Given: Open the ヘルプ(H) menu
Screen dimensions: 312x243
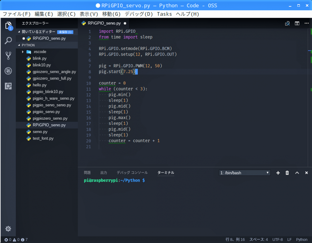Looking at the screenshot, I should click(x=187, y=14).
